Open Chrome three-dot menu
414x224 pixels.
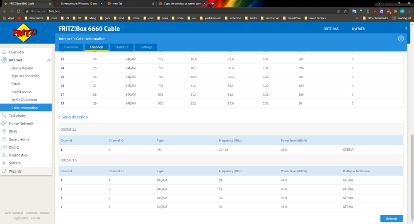click(x=409, y=11)
